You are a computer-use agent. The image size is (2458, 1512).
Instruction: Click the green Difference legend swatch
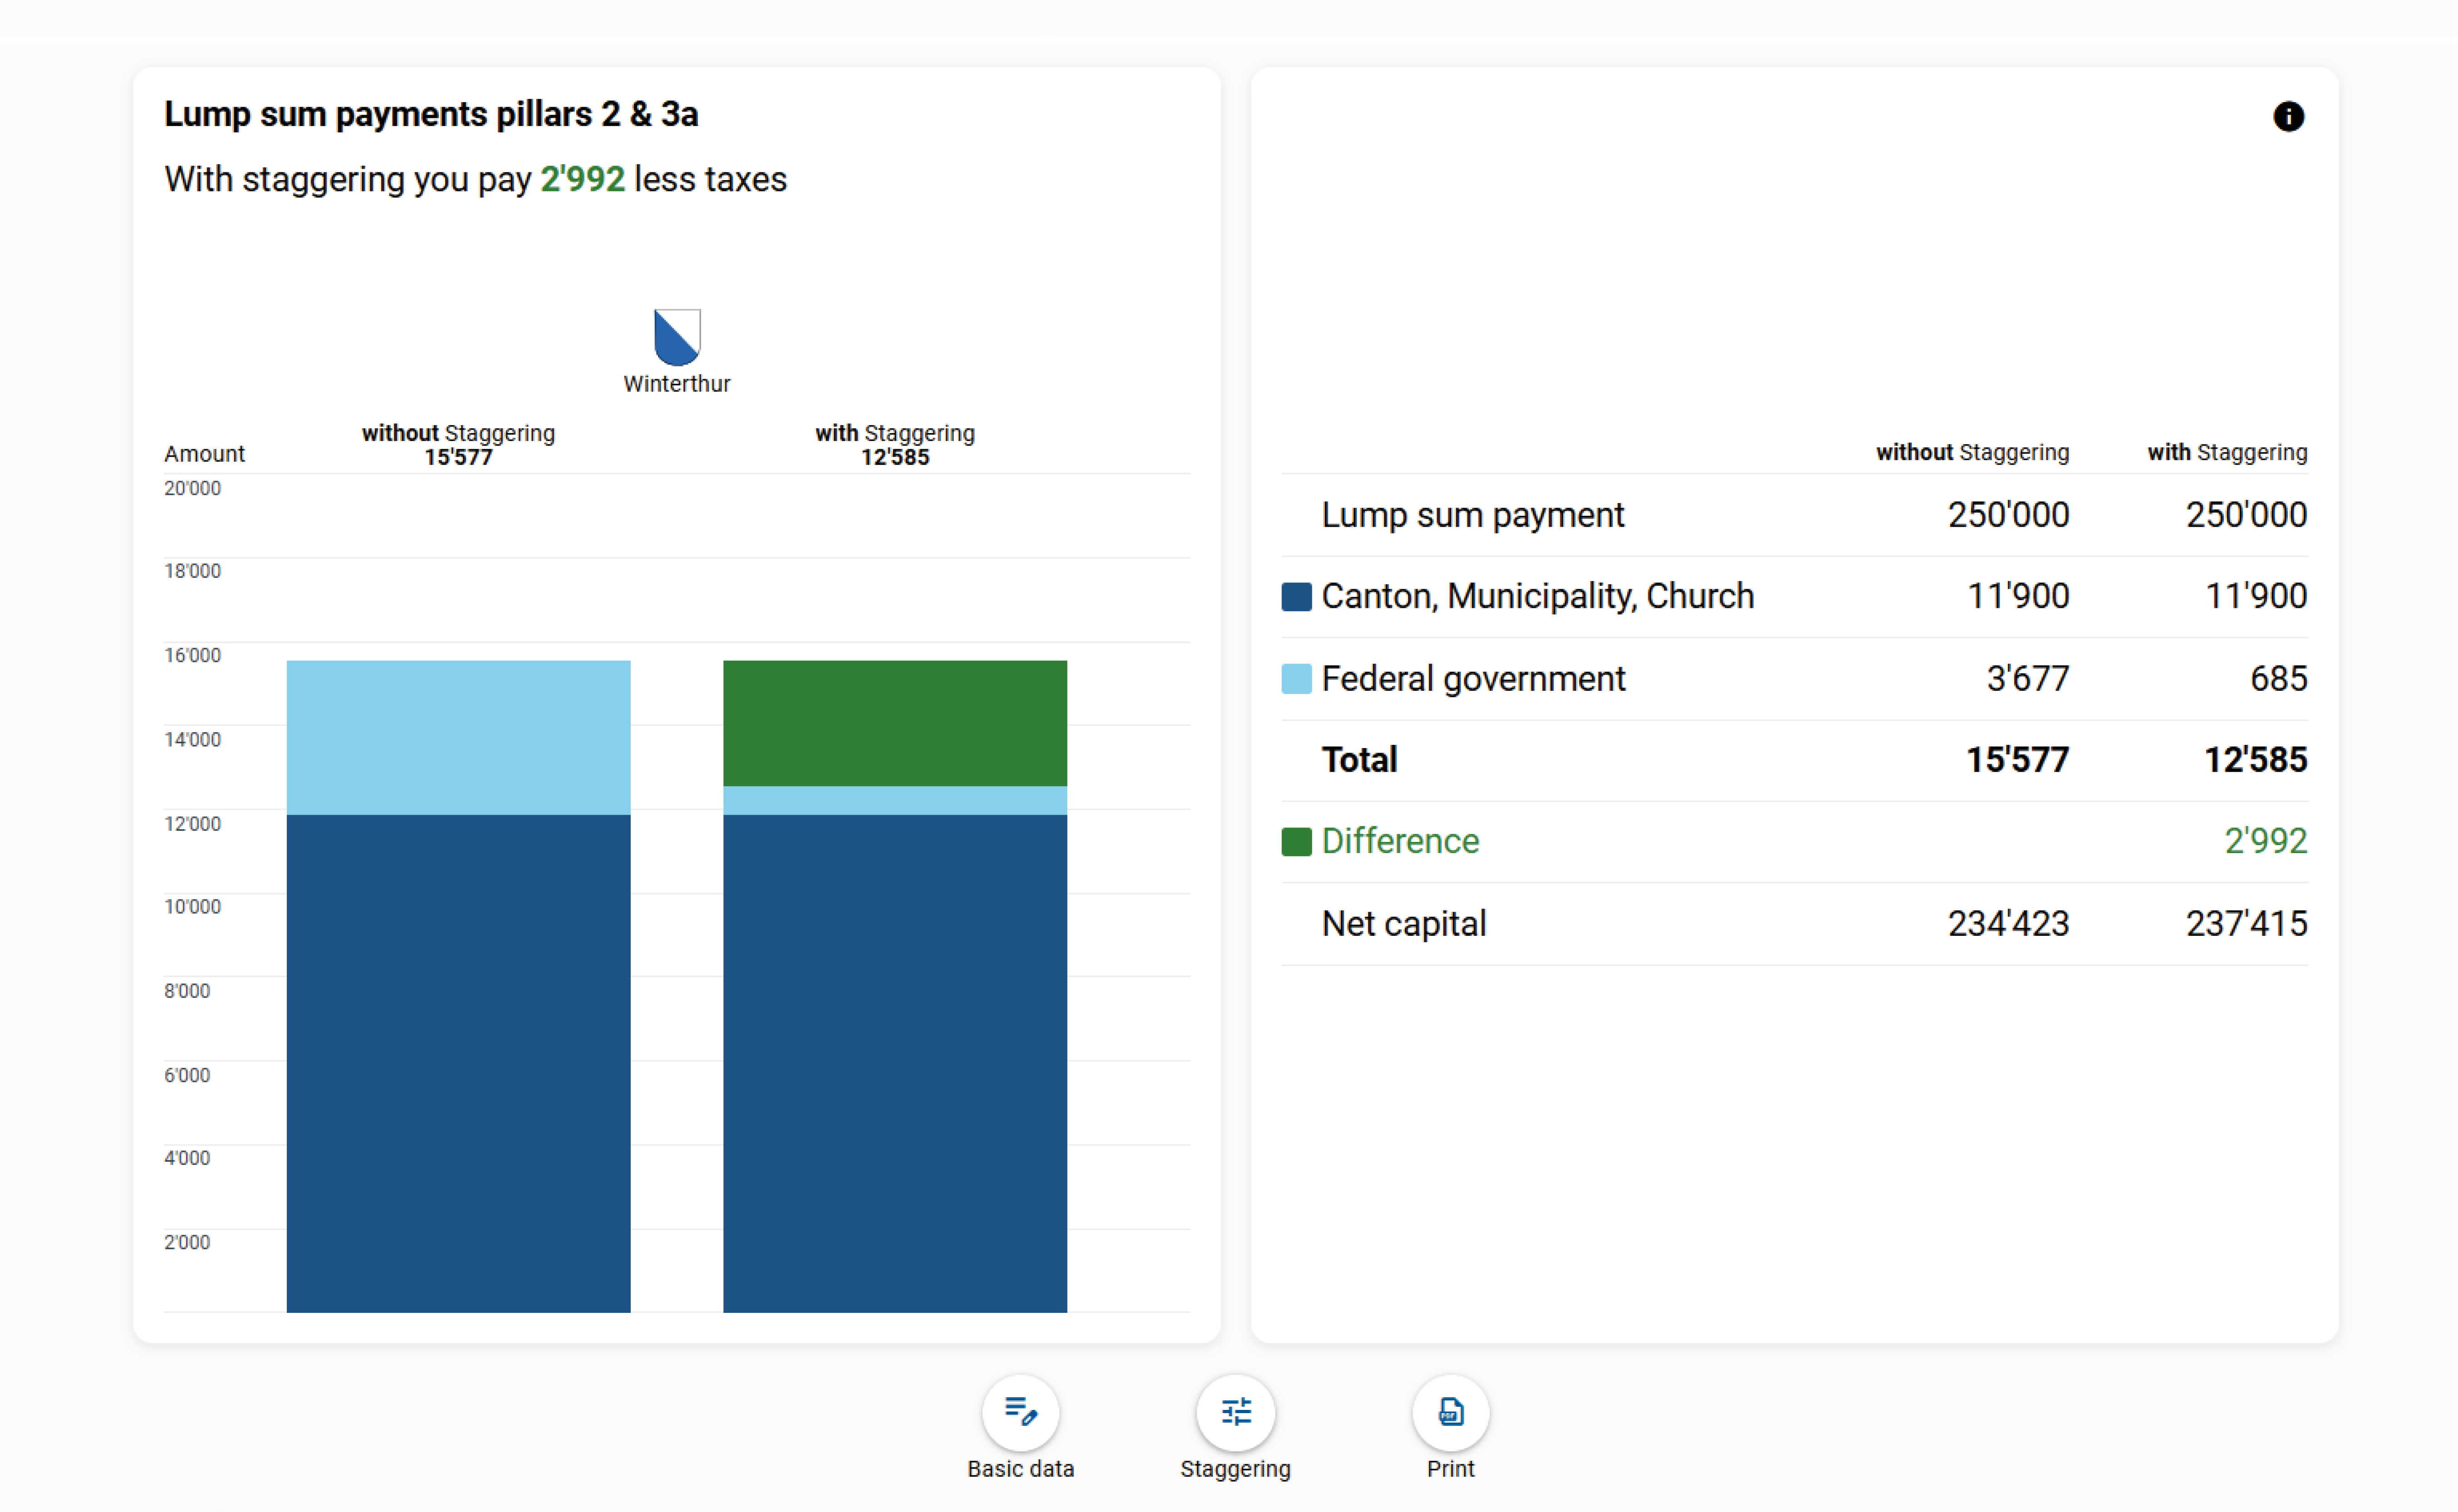pos(1296,842)
